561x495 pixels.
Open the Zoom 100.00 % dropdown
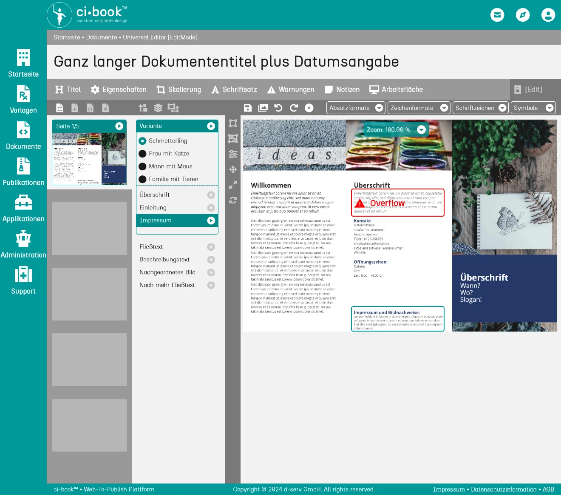[x=396, y=130]
